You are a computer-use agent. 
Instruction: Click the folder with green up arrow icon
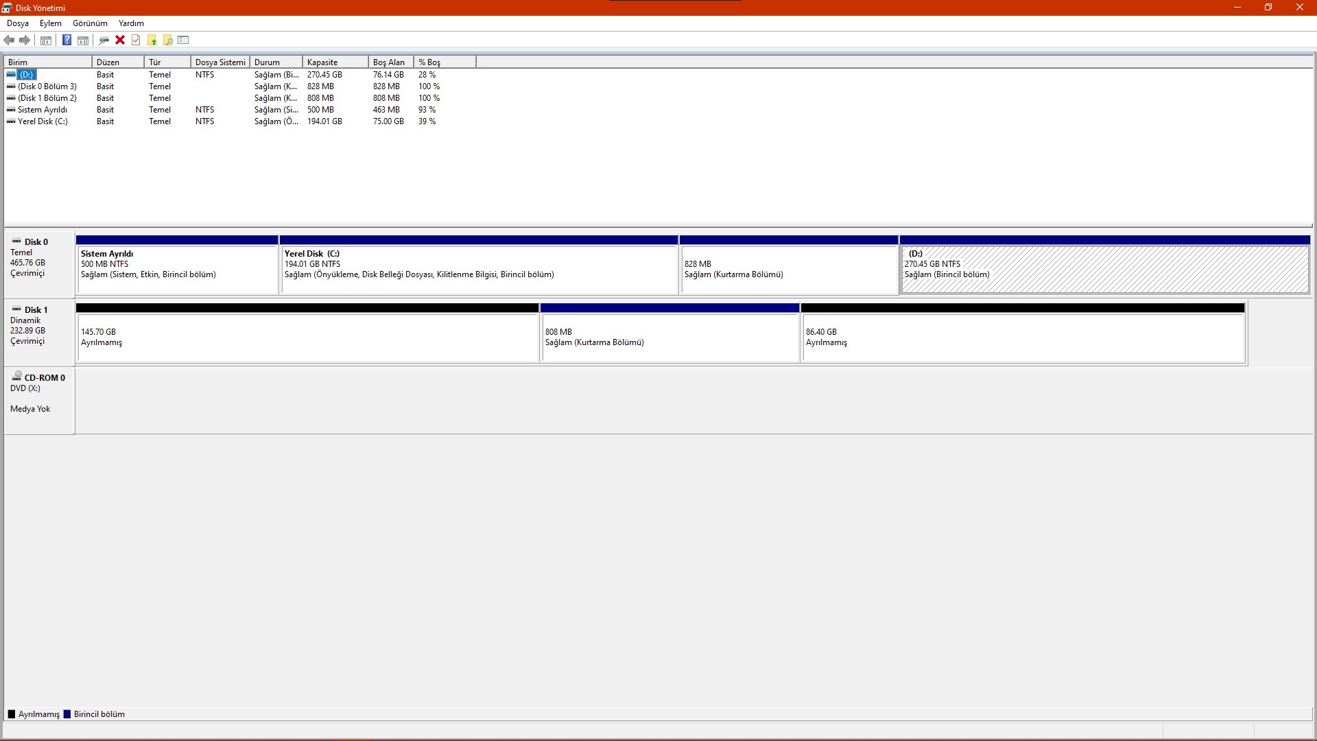[152, 40]
